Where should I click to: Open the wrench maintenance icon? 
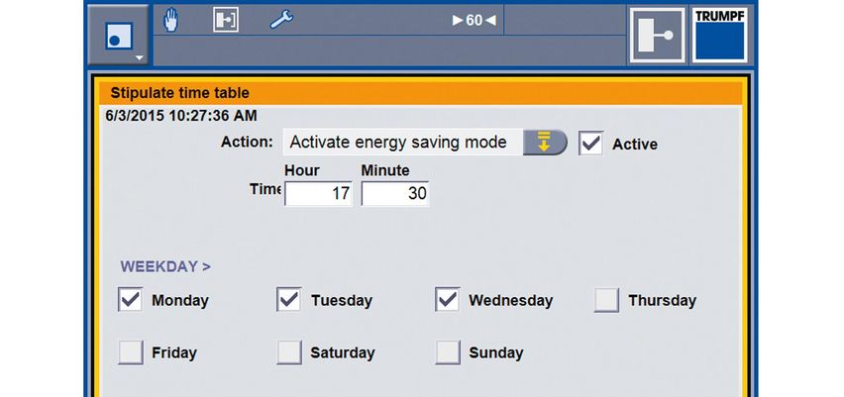(281, 20)
